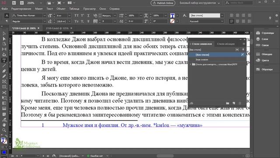Switch to character formatting controls
The image size is (280, 158).
pos(7,16)
